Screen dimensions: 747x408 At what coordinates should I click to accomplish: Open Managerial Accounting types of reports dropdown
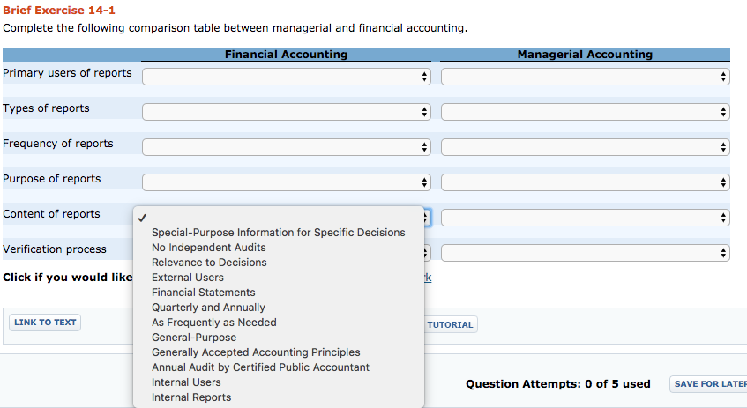586,112
